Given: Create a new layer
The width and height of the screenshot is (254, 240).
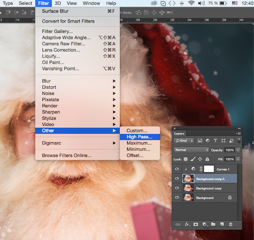Looking at the screenshot, I should point(222,224).
